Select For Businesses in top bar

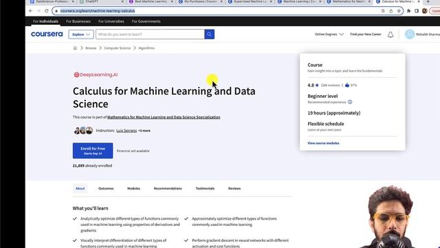[78, 21]
